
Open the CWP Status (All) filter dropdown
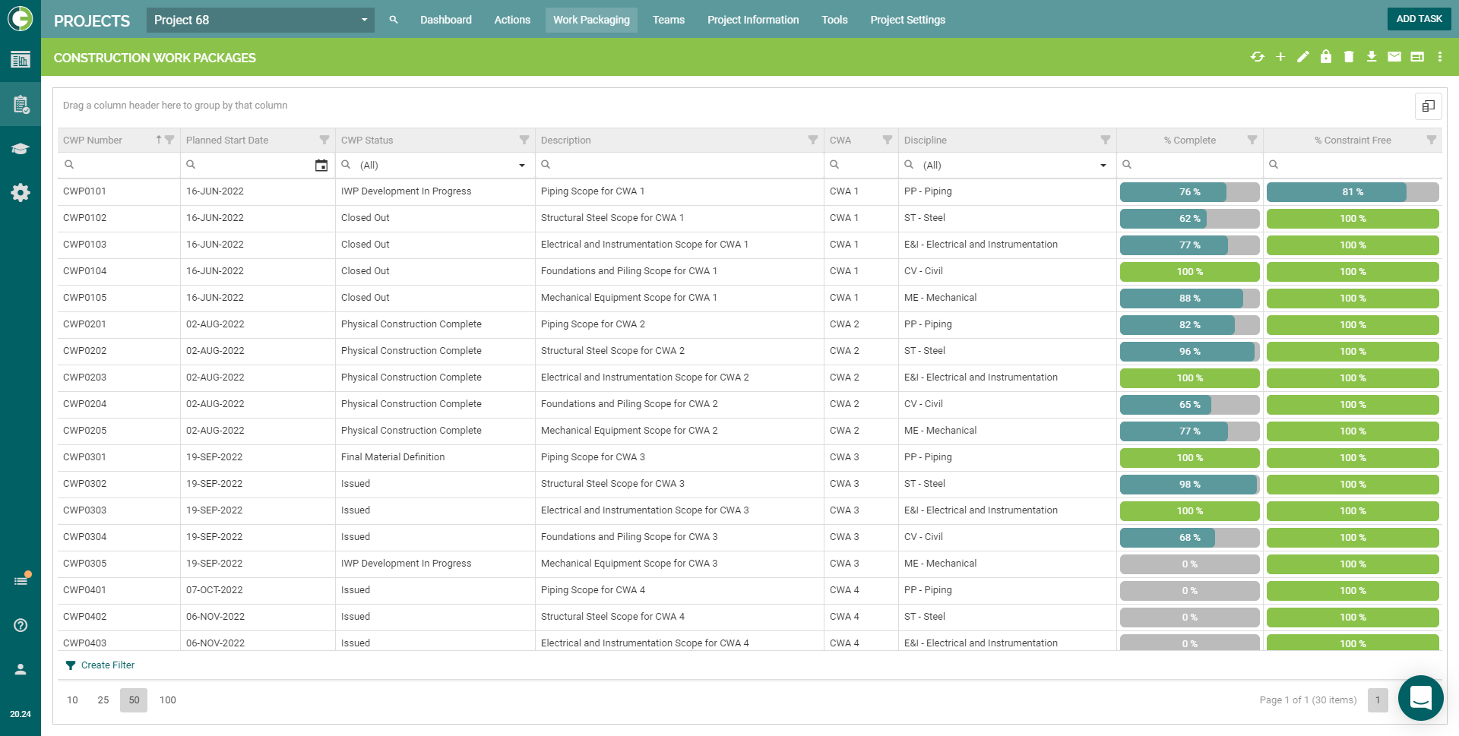[x=522, y=166]
